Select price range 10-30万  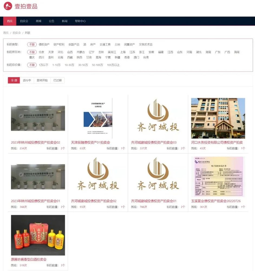(70, 65)
